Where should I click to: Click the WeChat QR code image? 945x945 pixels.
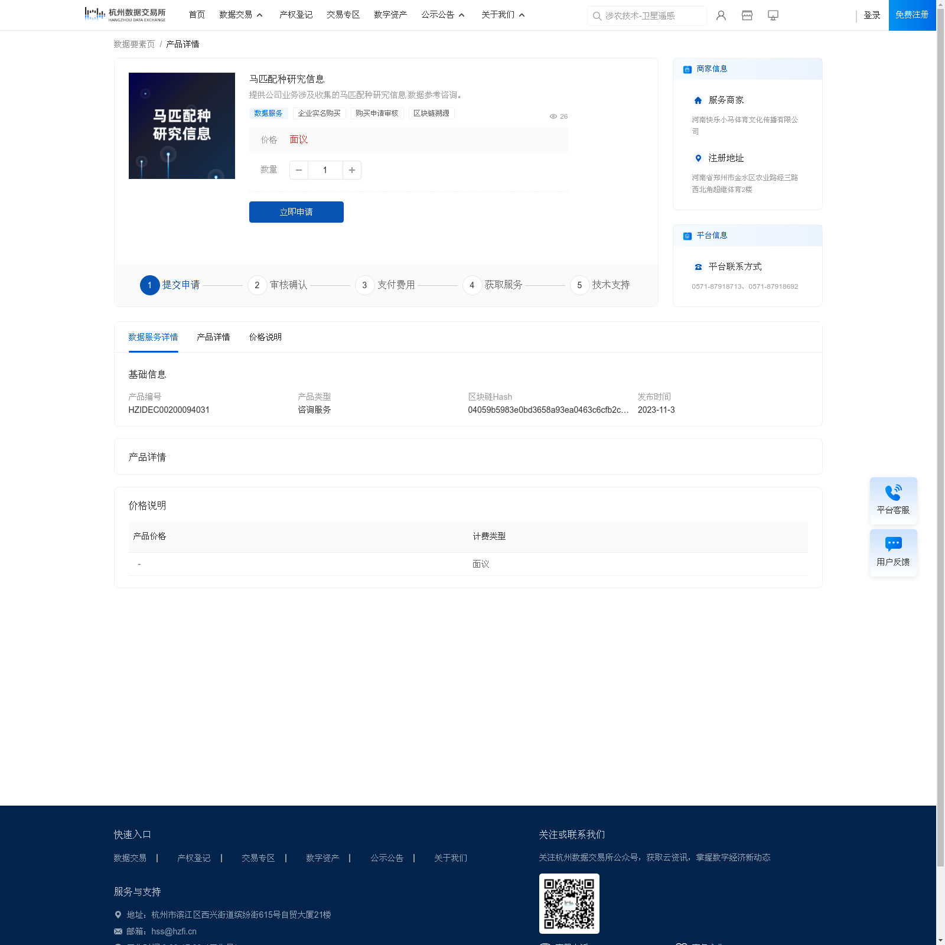pyautogui.click(x=569, y=904)
